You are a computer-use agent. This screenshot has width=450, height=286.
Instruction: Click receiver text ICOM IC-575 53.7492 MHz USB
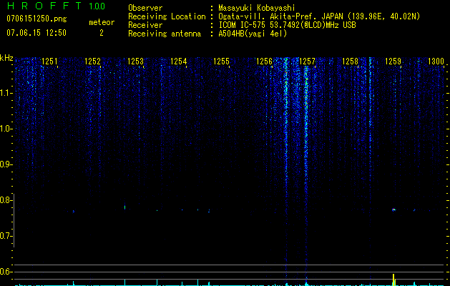(x=287, y=25)
